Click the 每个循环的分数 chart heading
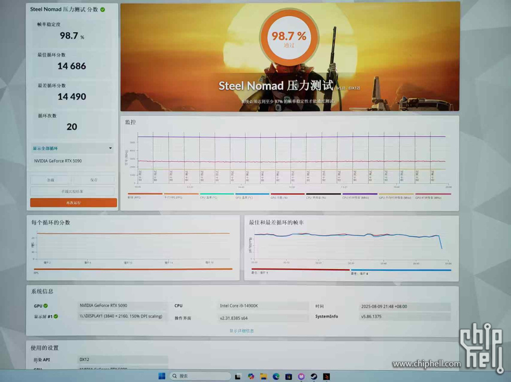Screen dimensions: 511x382 pyautogui.click(x=51, y=223)
